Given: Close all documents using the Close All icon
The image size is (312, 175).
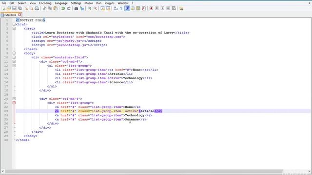Looking at the screenshot, I should click(31, 8).
